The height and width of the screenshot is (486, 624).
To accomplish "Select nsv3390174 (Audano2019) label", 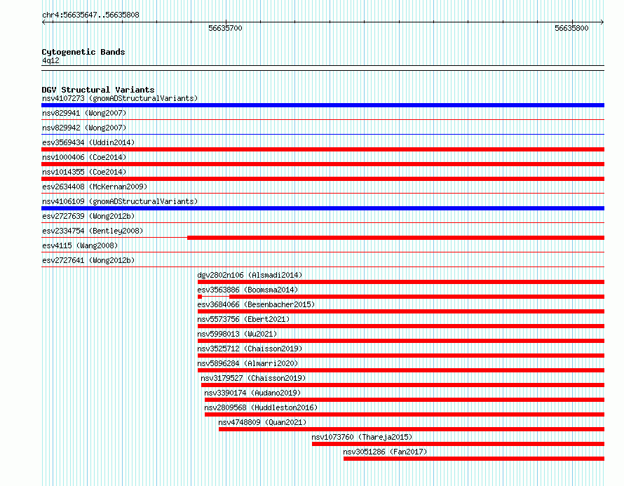I will coord(252,393).
